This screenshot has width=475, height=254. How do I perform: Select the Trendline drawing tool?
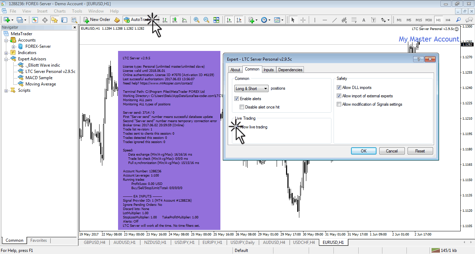click(335, 20)
